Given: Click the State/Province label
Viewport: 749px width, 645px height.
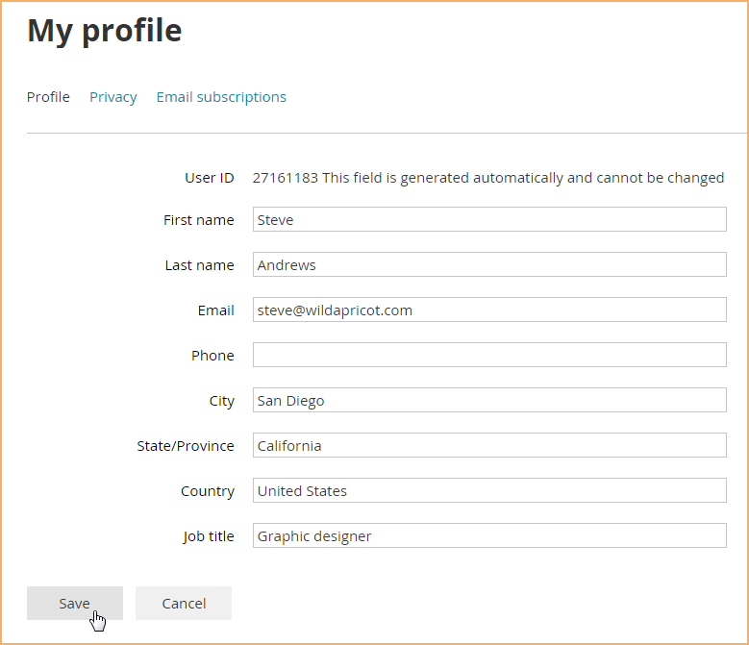Looking at the screenshot, I should (186, 446).
